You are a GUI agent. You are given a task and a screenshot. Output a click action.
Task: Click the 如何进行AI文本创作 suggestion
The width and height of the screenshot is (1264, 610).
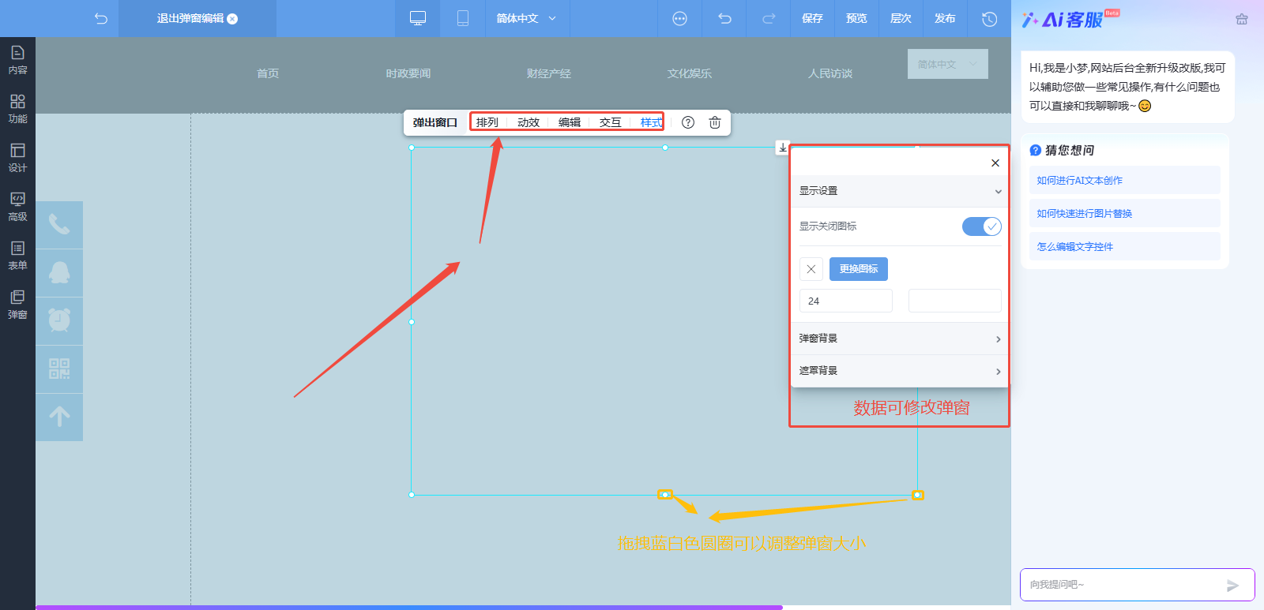(1125, 180)
